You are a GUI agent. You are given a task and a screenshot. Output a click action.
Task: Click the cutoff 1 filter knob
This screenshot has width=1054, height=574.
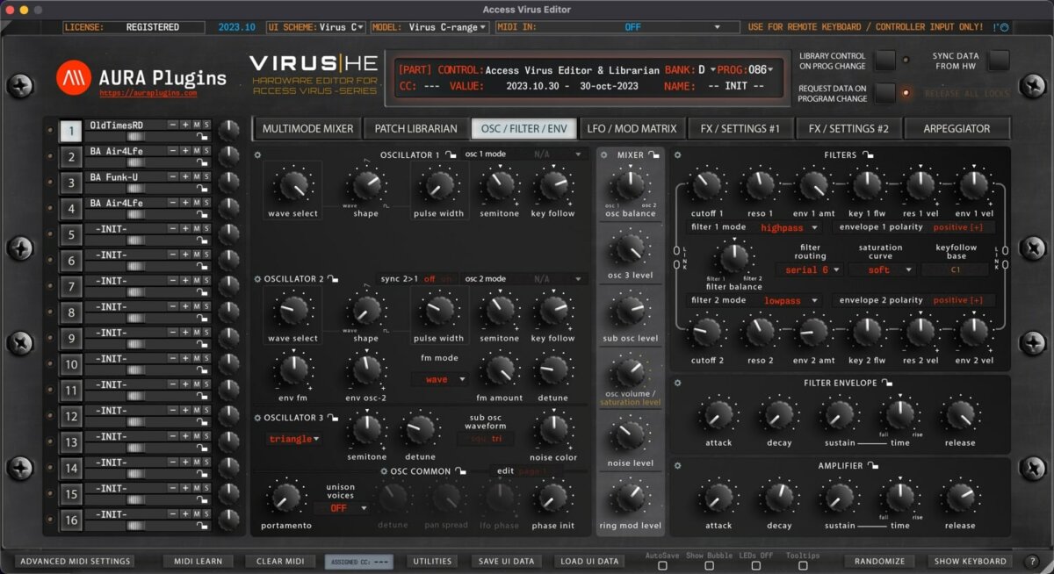[707, 185]
